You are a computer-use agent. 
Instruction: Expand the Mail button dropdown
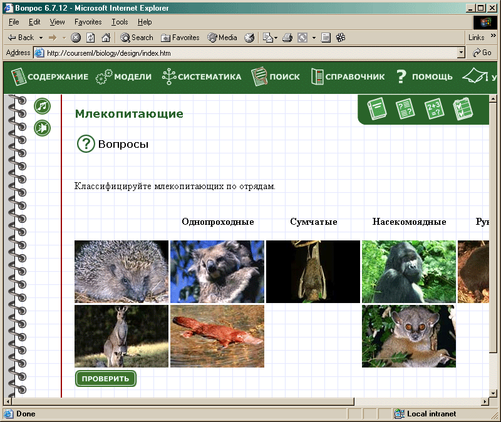276,38
